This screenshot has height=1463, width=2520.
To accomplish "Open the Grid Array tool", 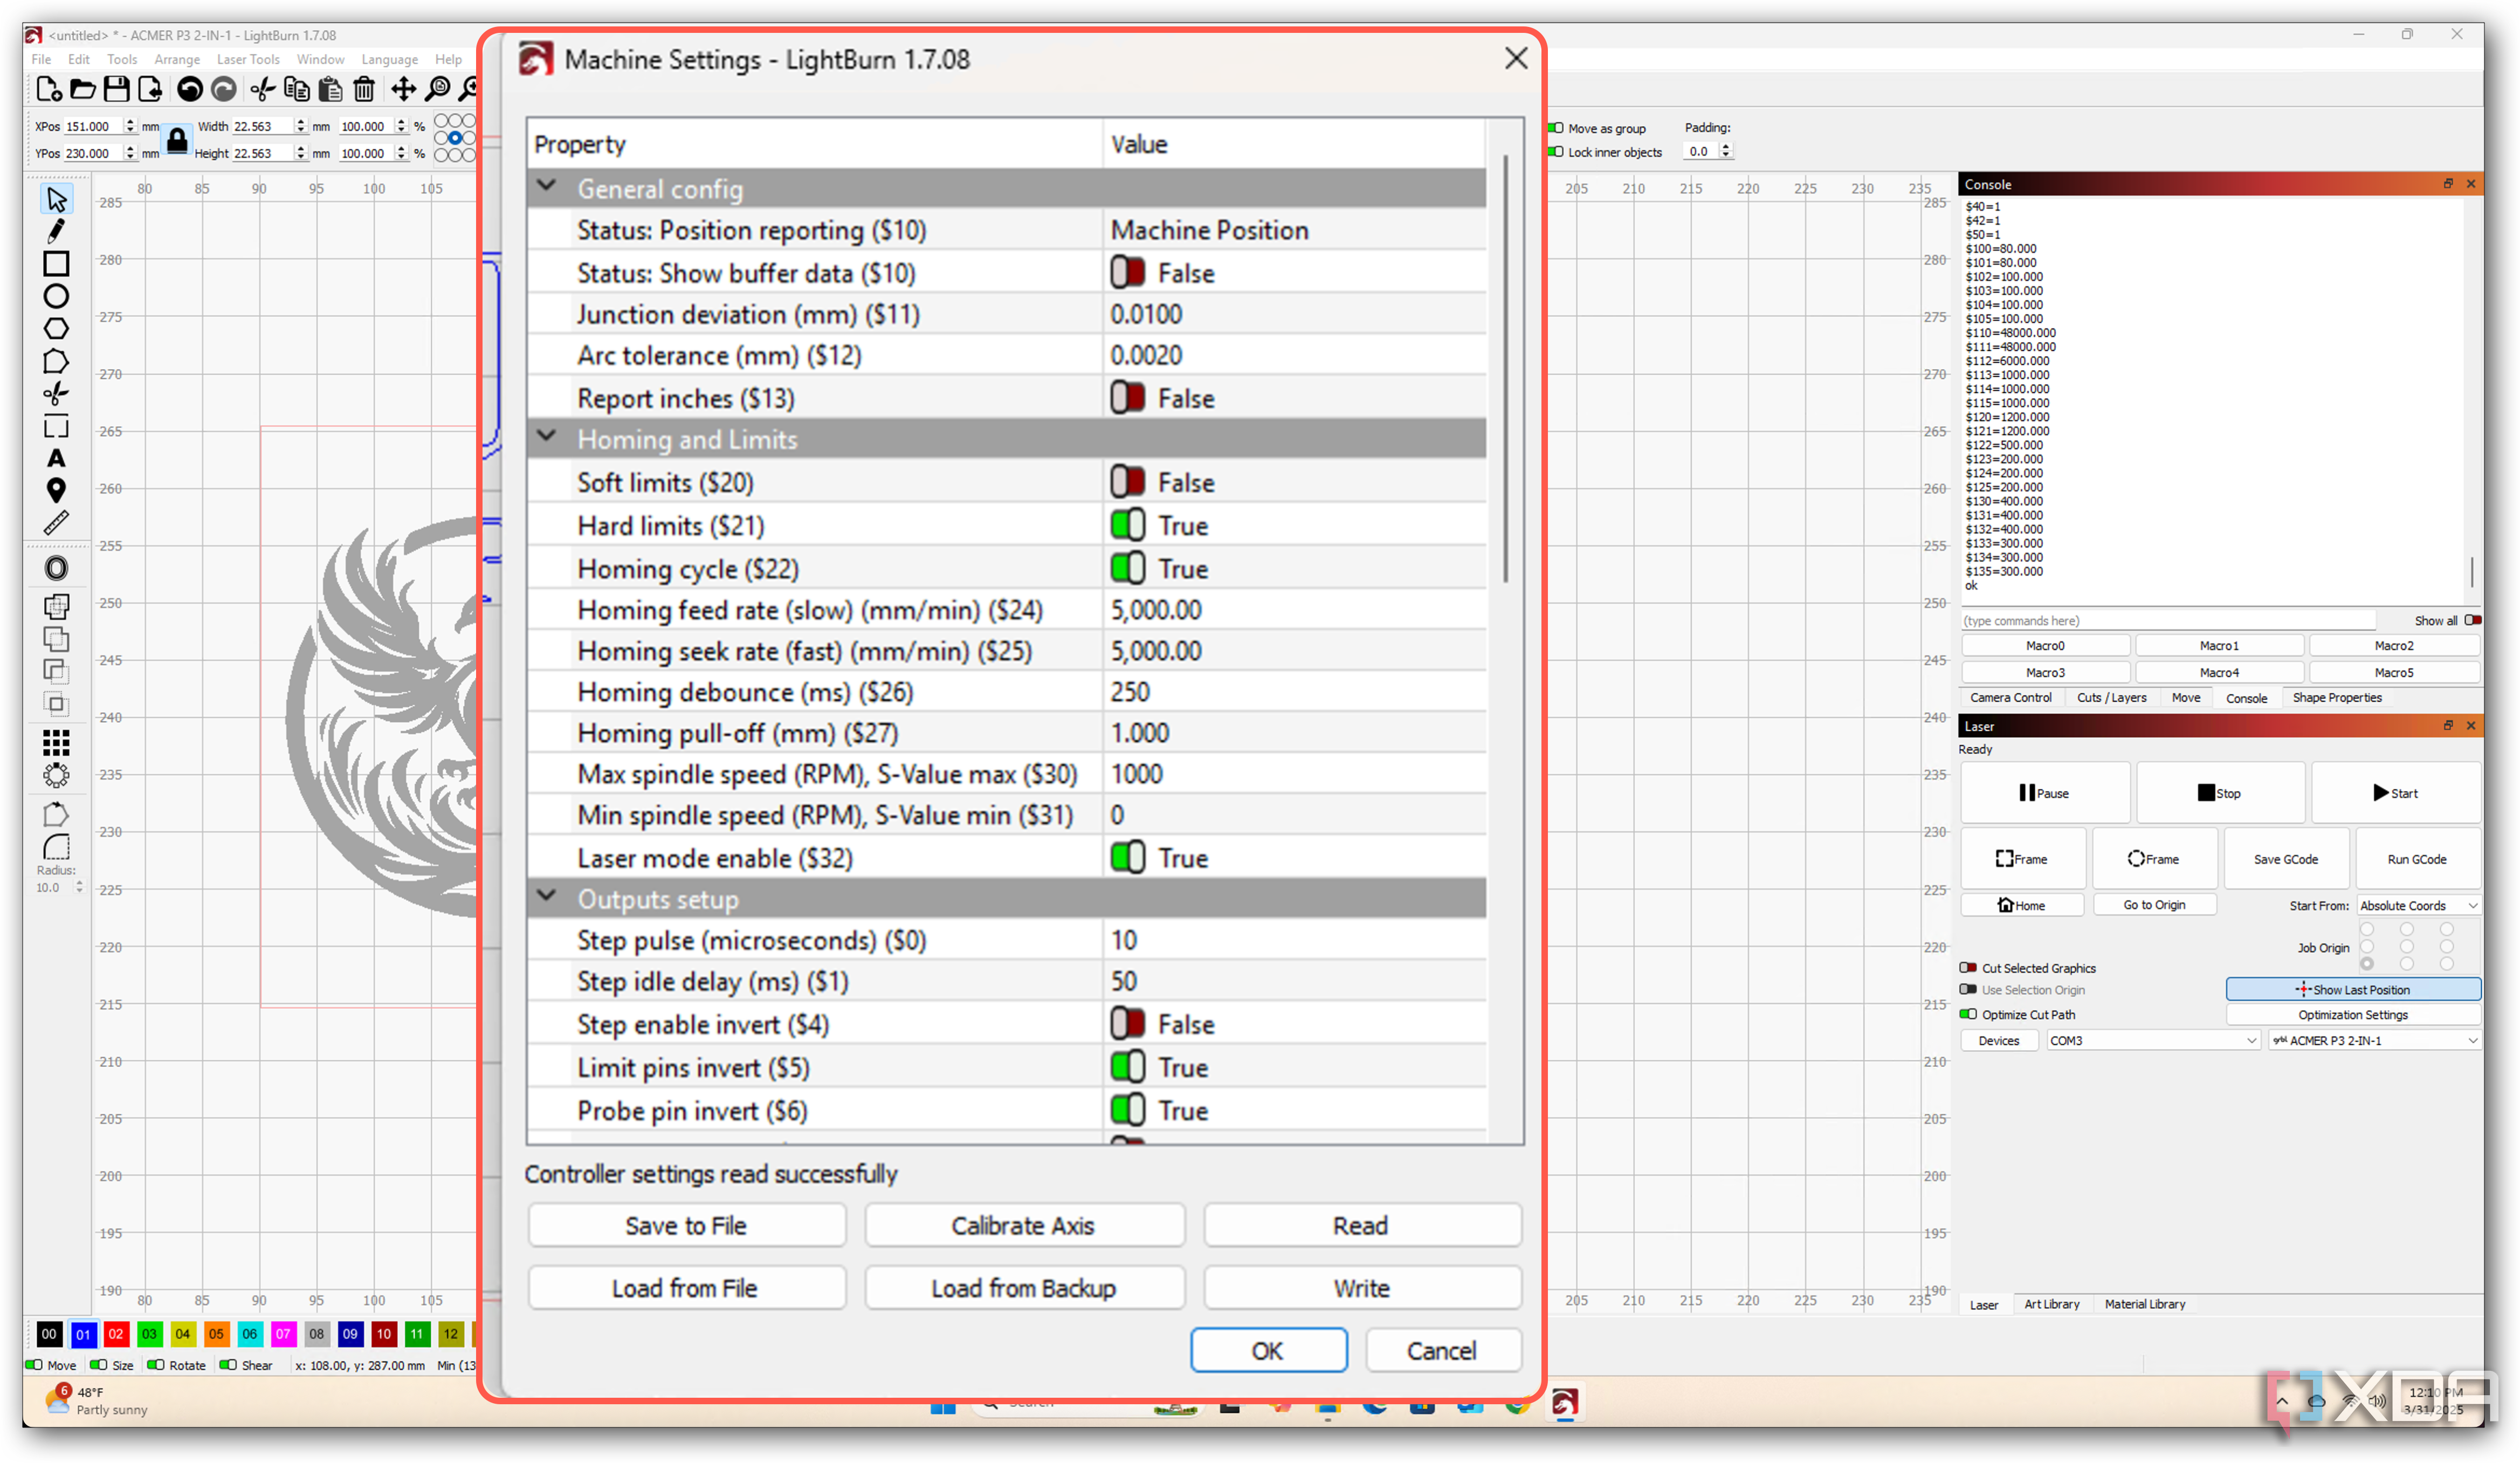I will [56, 742].
